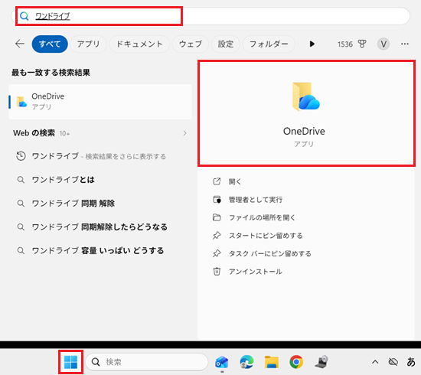Open Microsoft Edge from the taskbar

point(246,362)
